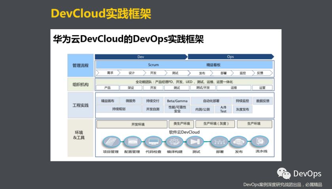Screen dimensions: 332x189
Task: Click the 运营 box in organization row
Action: (x=262, y=88)
